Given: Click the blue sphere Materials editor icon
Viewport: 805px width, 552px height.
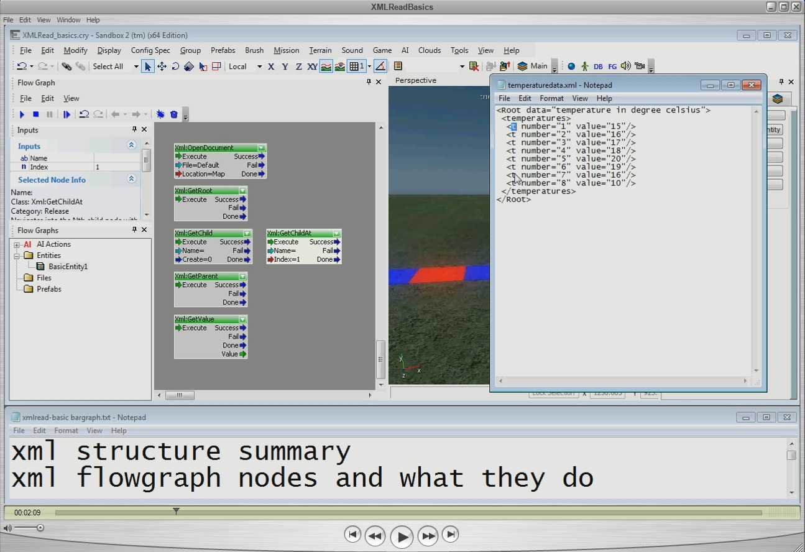Looking at the screenshot, I should coord(571,67).
